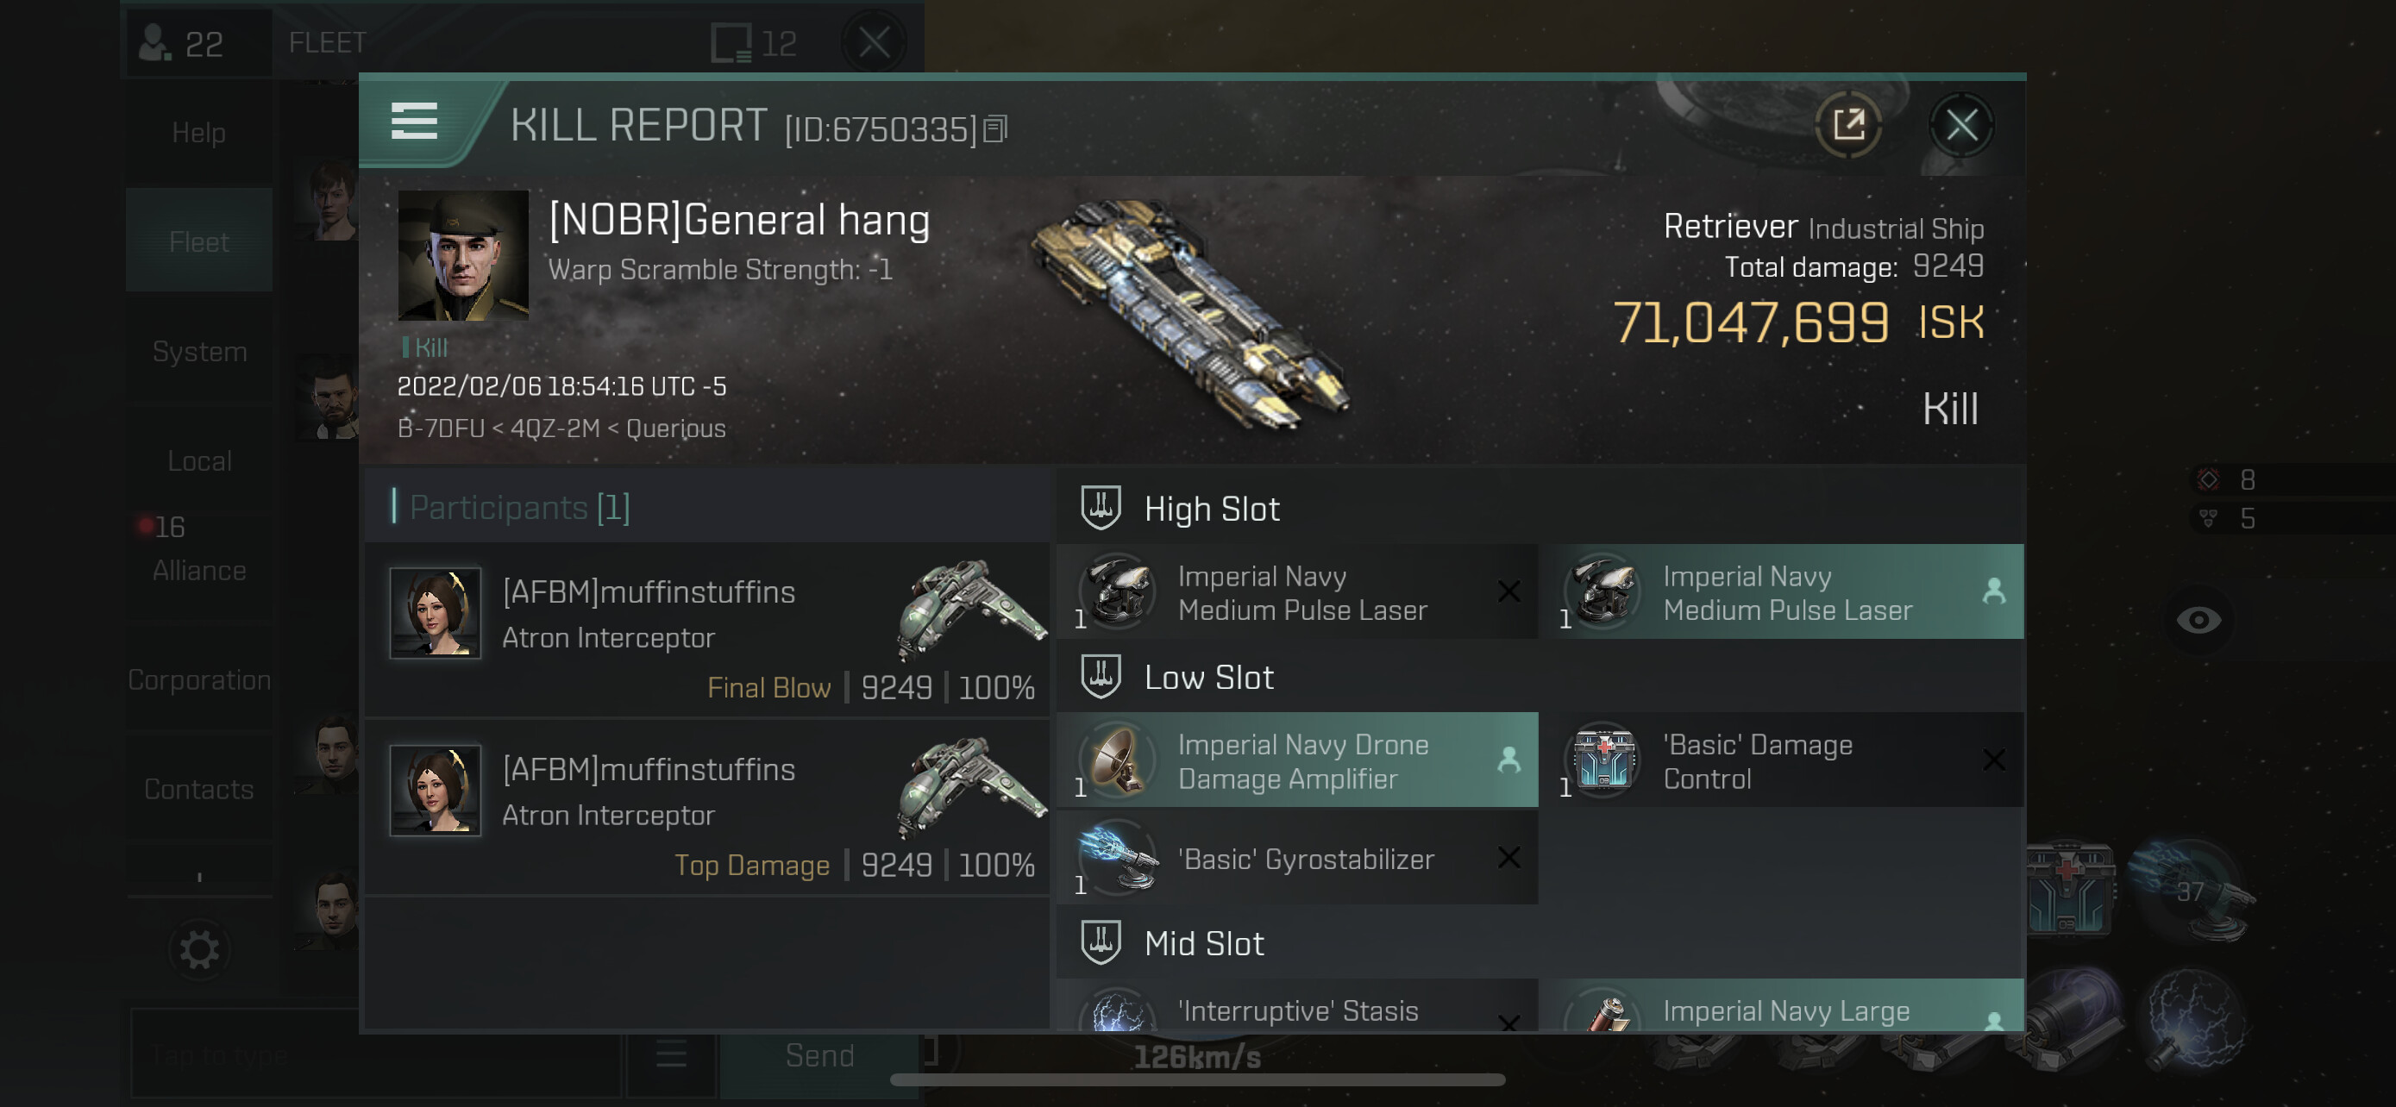2396x1107 pixels.
Task: Toggle dropped marker on highlighted Medium Pulse Laser
Action: 1993,591
